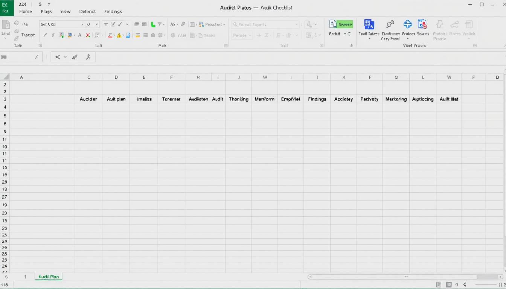Click the Alpticcing header cell
Image resolution: width=506 pixels, height=289 pixels.
[423, 99]
